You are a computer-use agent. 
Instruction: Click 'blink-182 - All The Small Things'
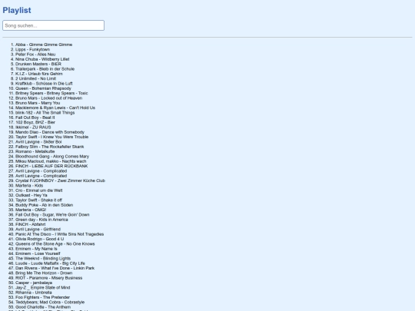tap(45, 113)
